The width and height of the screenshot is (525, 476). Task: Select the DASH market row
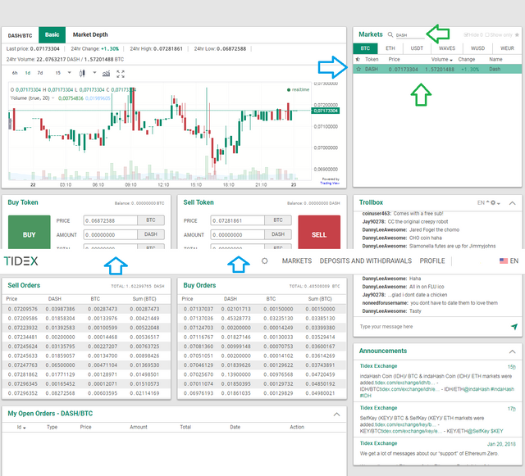coord(437,70)
